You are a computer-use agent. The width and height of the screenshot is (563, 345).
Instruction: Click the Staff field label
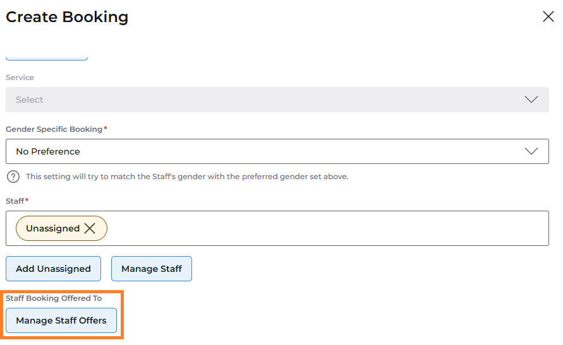[x=15, y=201]
